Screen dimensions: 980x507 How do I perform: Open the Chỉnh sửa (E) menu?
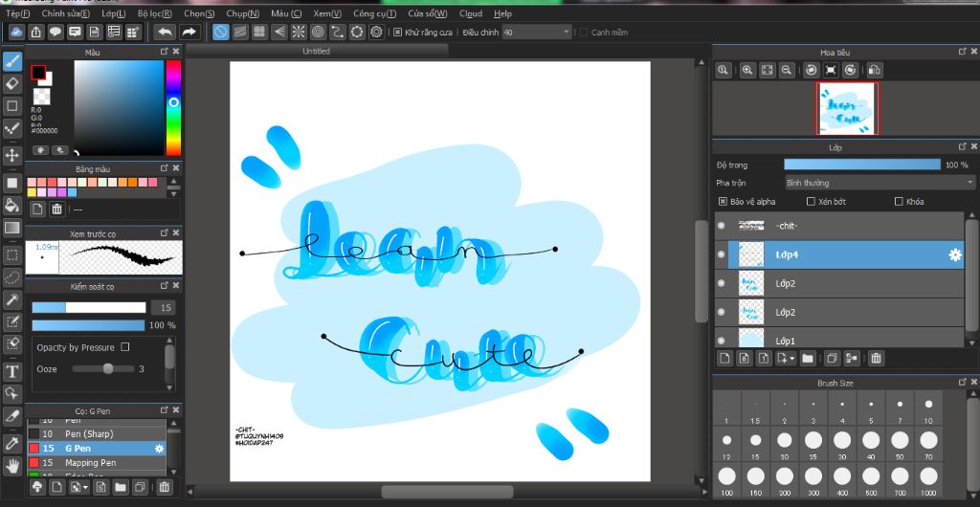(x=66, y=13)
